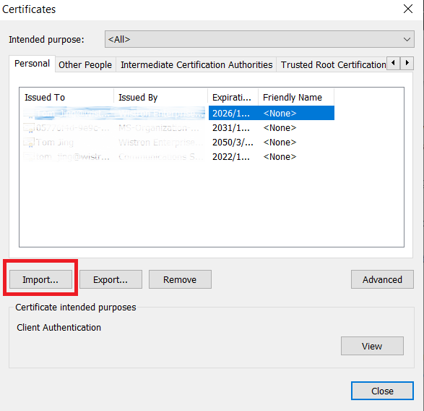Select certificate expiring 2031
This screenshot has width=424, height=411.
click(x=178, y=127)
